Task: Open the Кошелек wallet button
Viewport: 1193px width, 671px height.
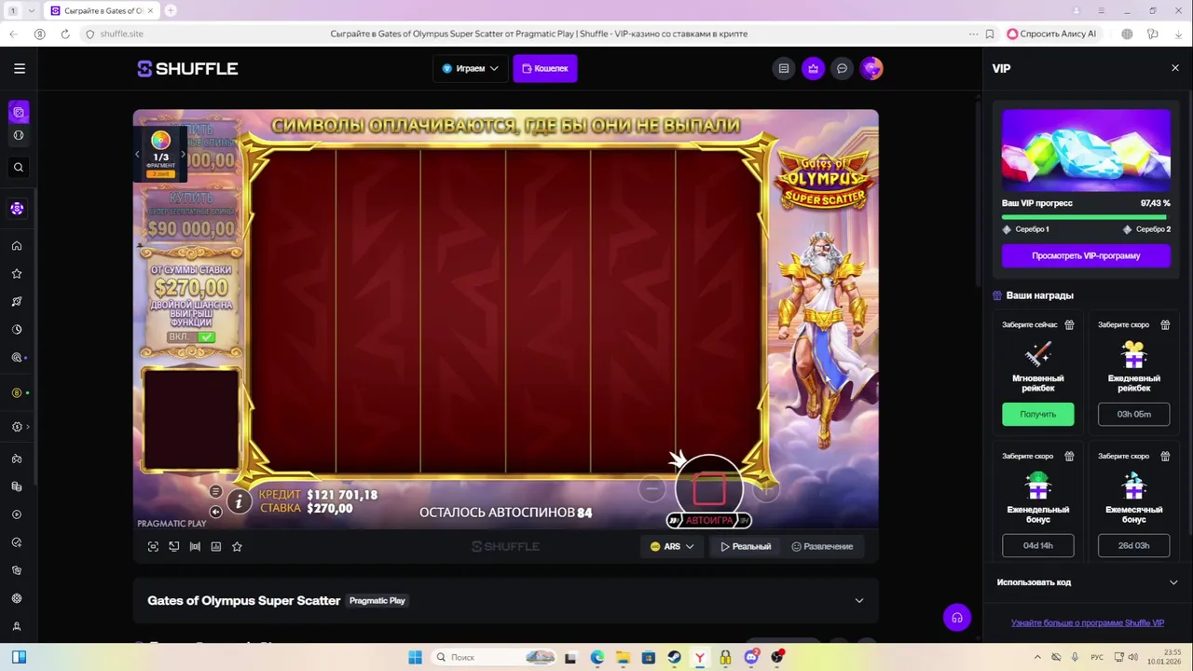Action: tap(545, 68)
